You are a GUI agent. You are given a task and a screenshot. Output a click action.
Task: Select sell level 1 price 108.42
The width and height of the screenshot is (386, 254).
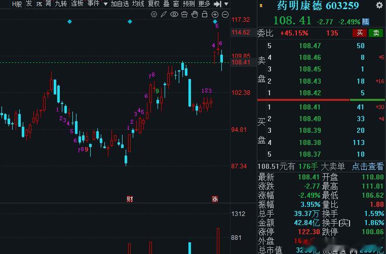click(310, 93)
